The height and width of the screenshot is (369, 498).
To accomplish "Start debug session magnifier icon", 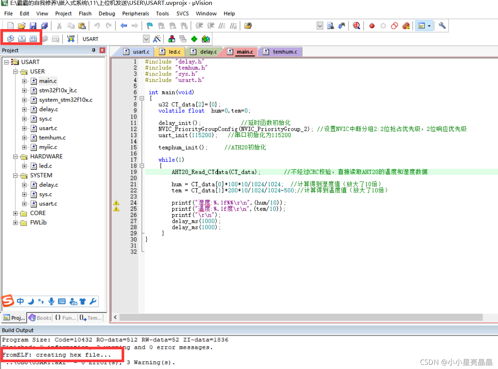I will [x=356, y=26].
